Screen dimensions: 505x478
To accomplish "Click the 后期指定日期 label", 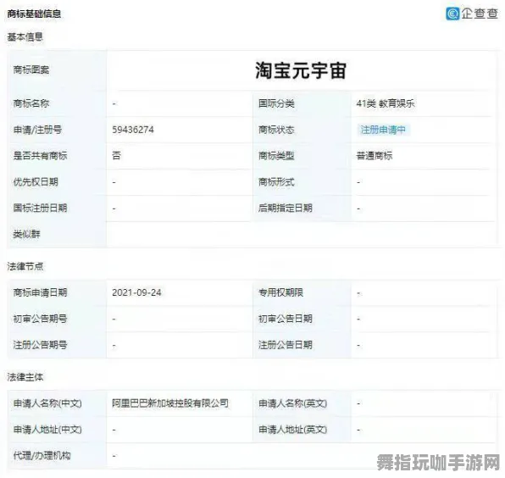I will [x=286, y=208].
